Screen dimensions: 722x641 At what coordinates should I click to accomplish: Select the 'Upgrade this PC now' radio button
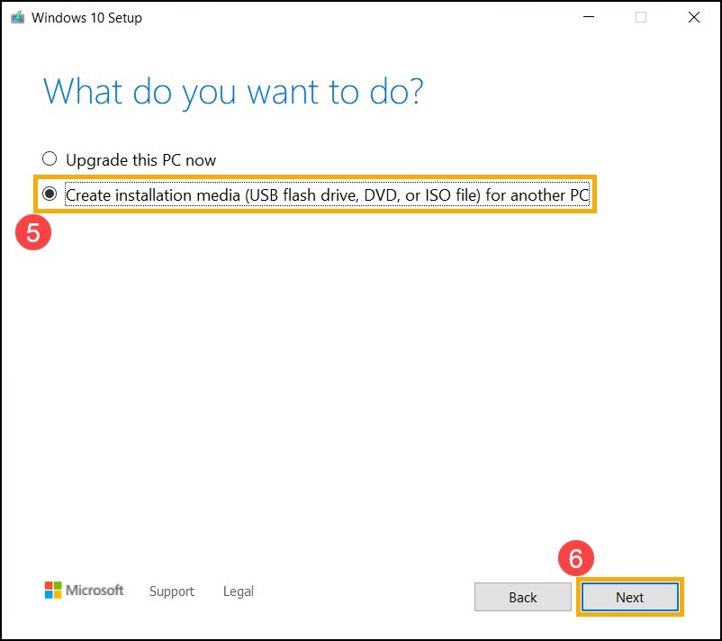(x=50, y=158)
